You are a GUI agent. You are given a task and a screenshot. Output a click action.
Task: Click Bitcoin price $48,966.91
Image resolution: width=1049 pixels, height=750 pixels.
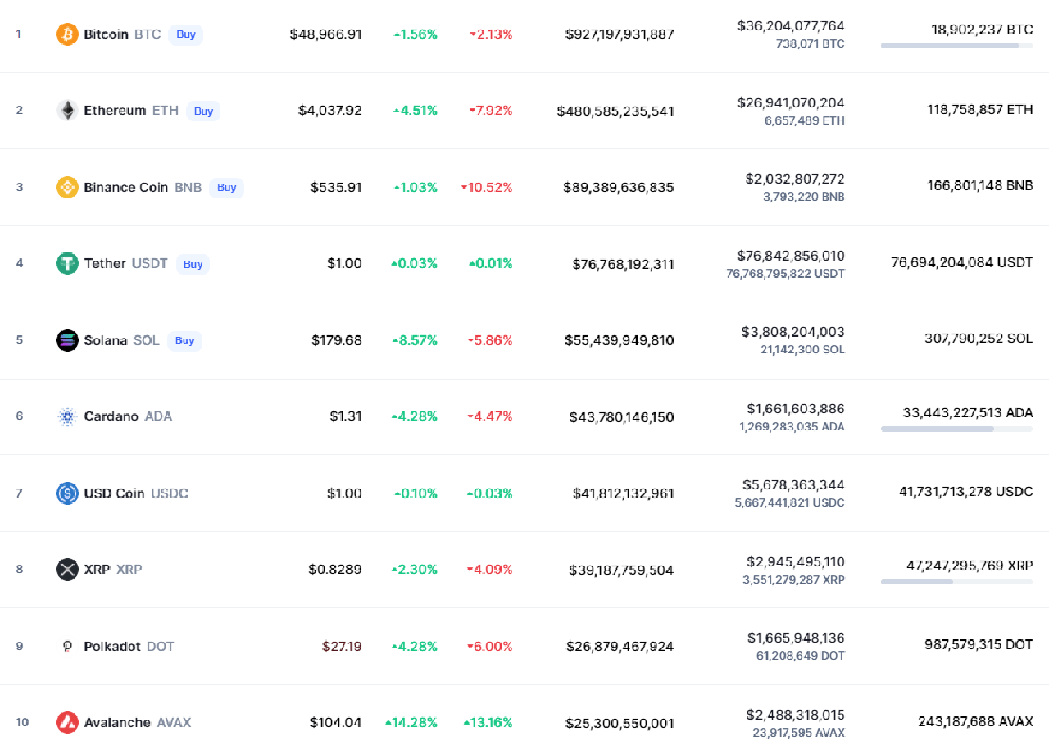[325, 34]
